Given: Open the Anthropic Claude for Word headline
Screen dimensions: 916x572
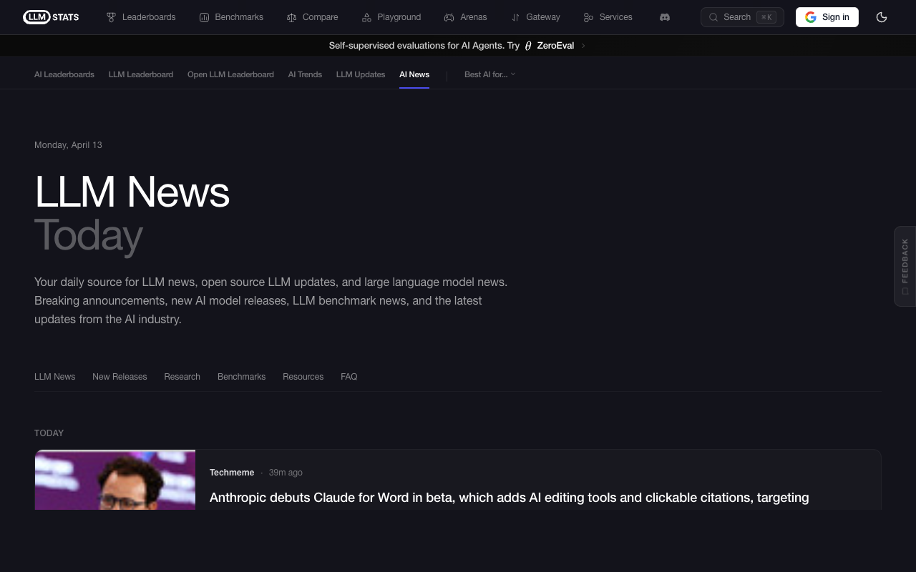Looking at the screenshot, I should 509,498.
